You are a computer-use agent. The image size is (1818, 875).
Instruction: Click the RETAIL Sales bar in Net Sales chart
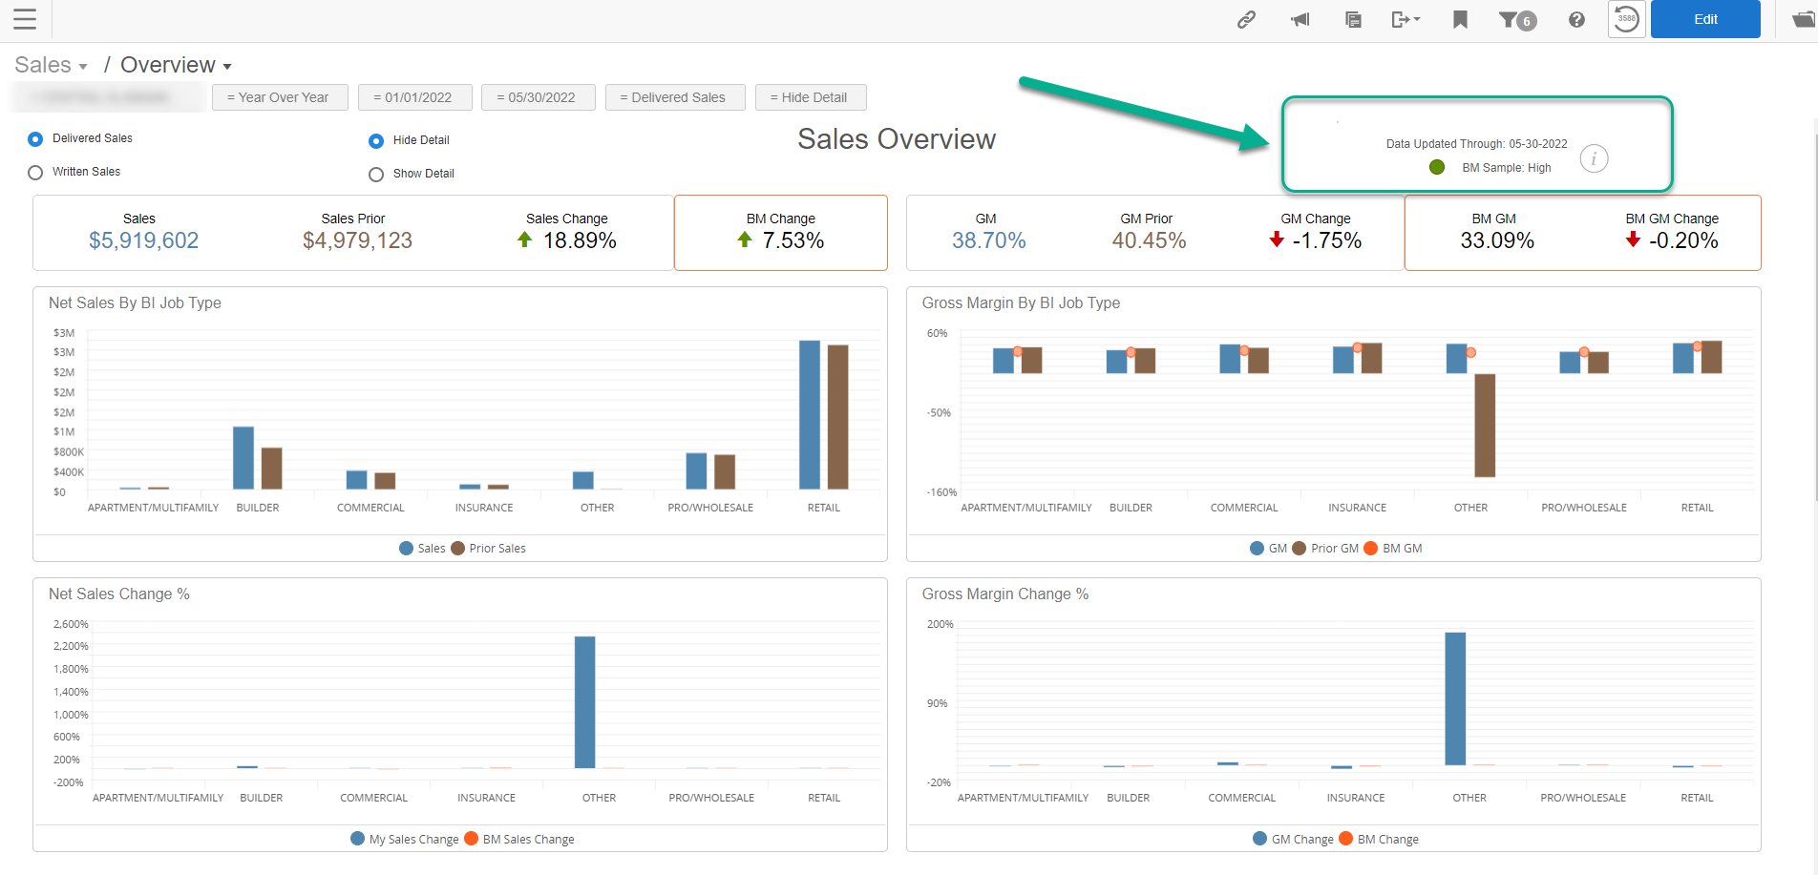pyautogui.click(x=810, y=415)
